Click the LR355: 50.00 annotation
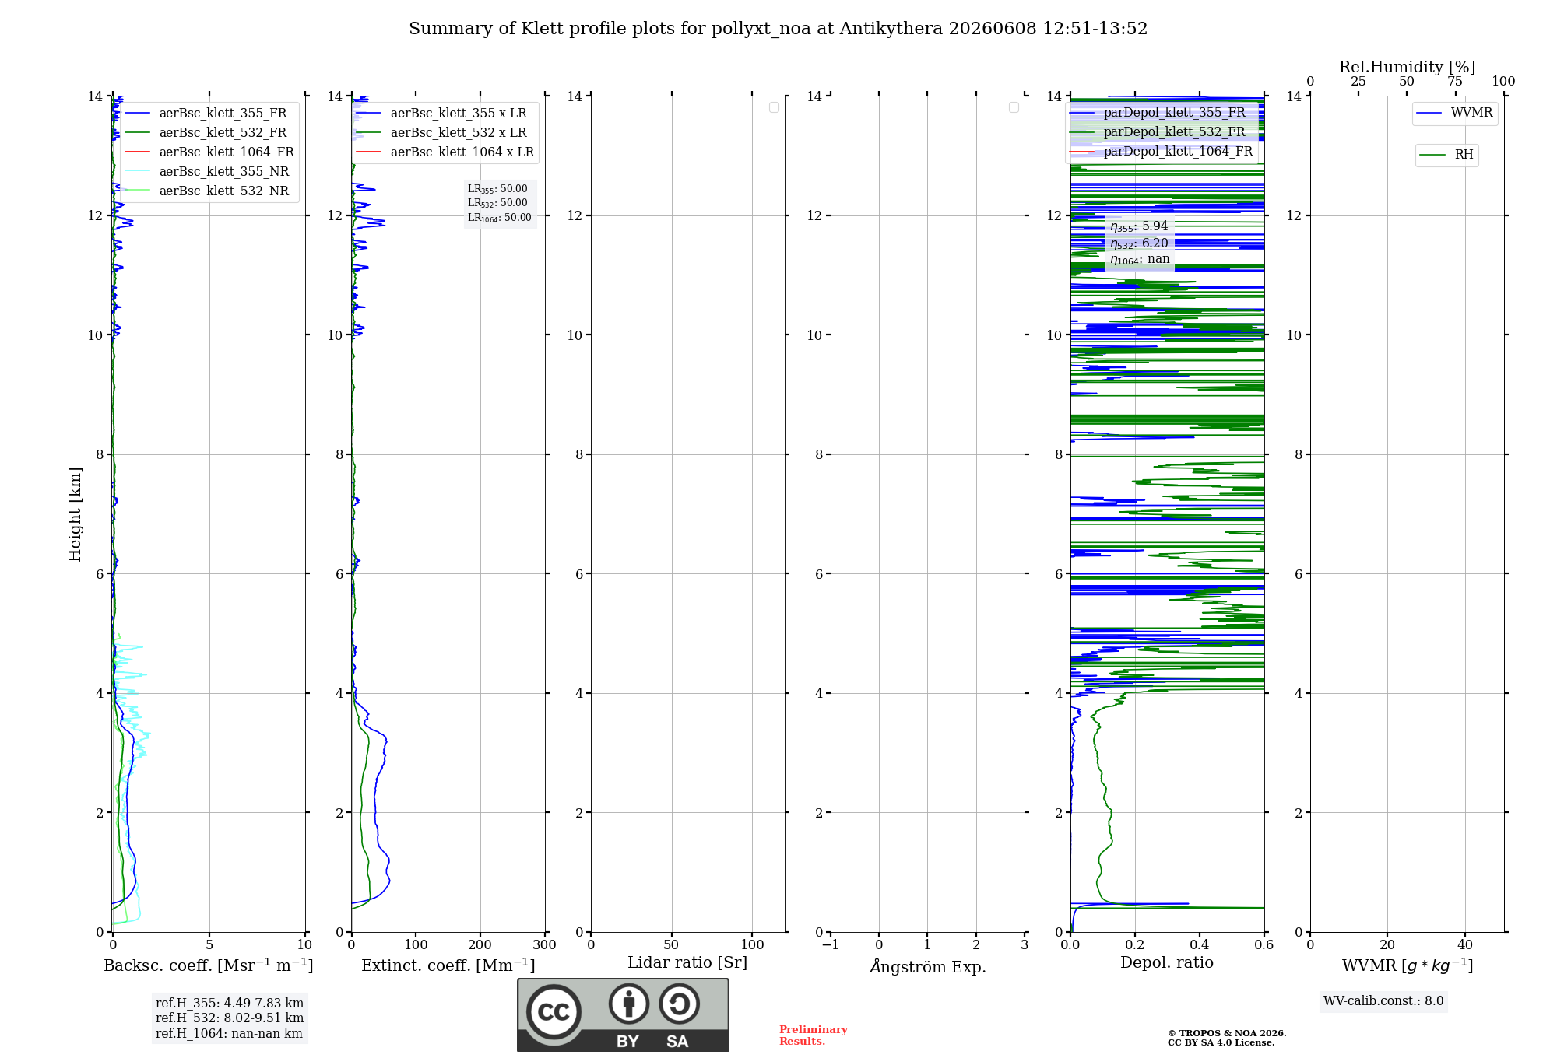Viewport: 1557px width, 1058px height. point(497,189)
